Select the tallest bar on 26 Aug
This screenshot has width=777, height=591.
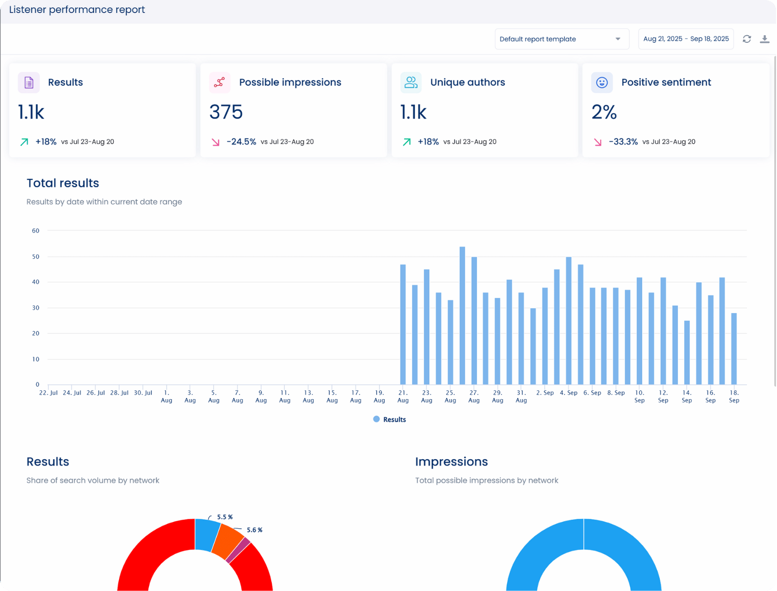(462, 314)
